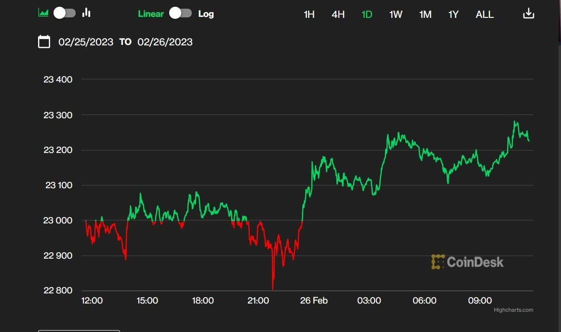The width and height of the screenshot is (561, 332).
Task: Switch to the 1H time range
Action: point(309,14)
